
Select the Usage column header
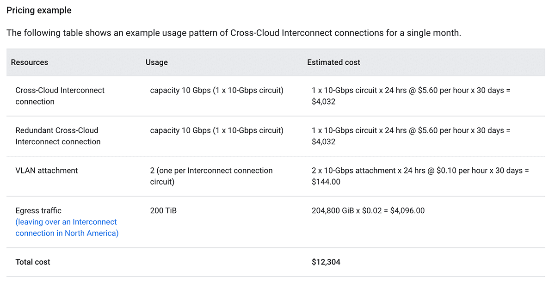(x=156, y=62)
